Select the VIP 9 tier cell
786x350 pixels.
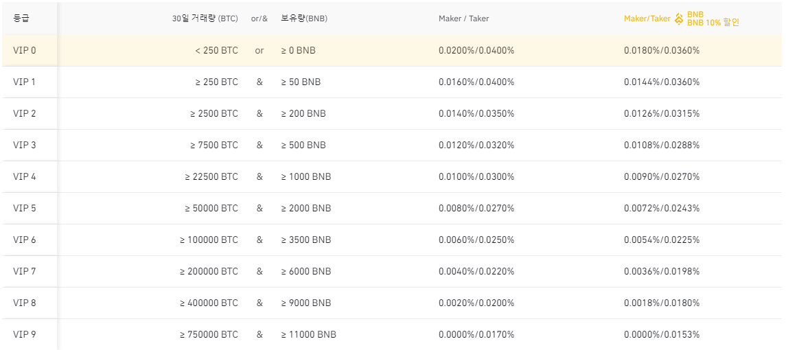[x=25, y=334]
